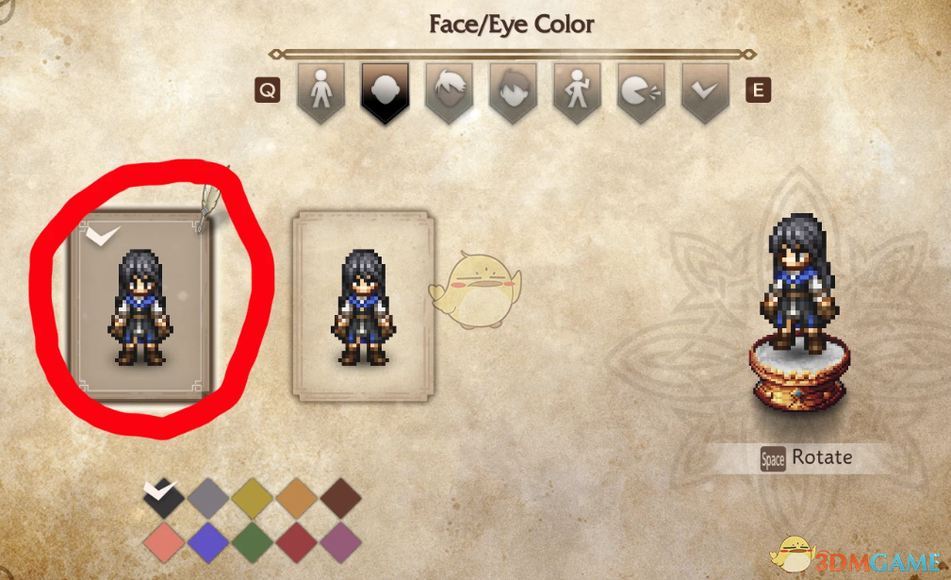Choose the olive yellow eye color

[x=253, y=498]
